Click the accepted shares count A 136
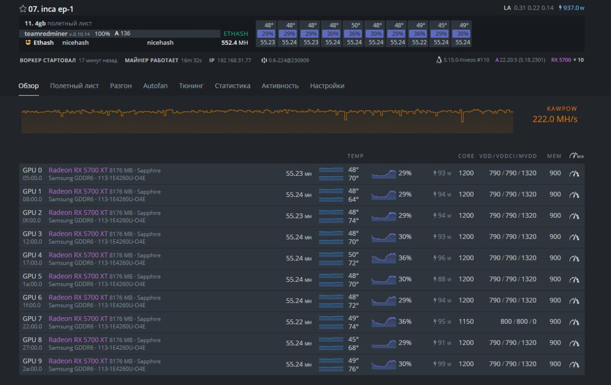611x385 pixels. click(x=122, y=34)
